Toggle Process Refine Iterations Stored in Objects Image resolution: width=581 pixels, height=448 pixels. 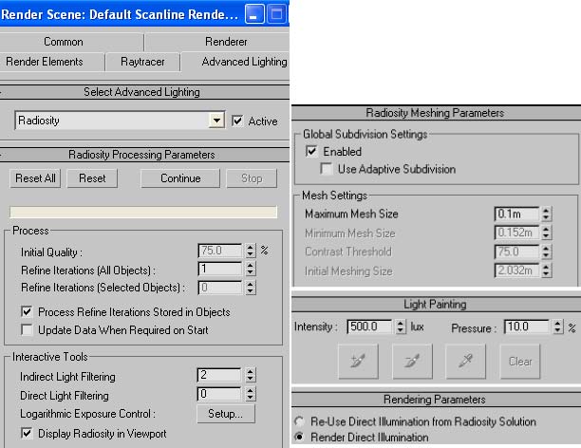click(x=27, y=311)
